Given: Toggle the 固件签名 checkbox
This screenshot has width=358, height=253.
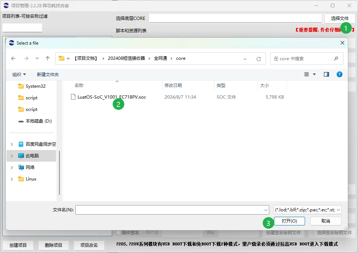Looking at the screenshot, I should [118, 232].
